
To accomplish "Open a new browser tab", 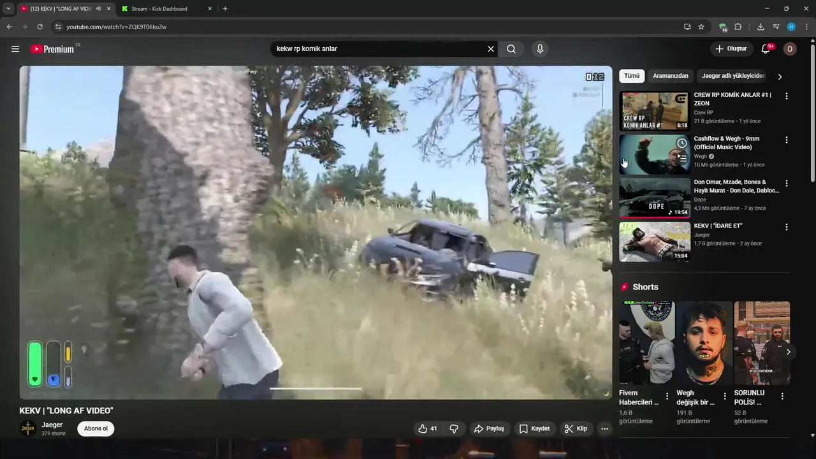I will (x=225, y=8).
